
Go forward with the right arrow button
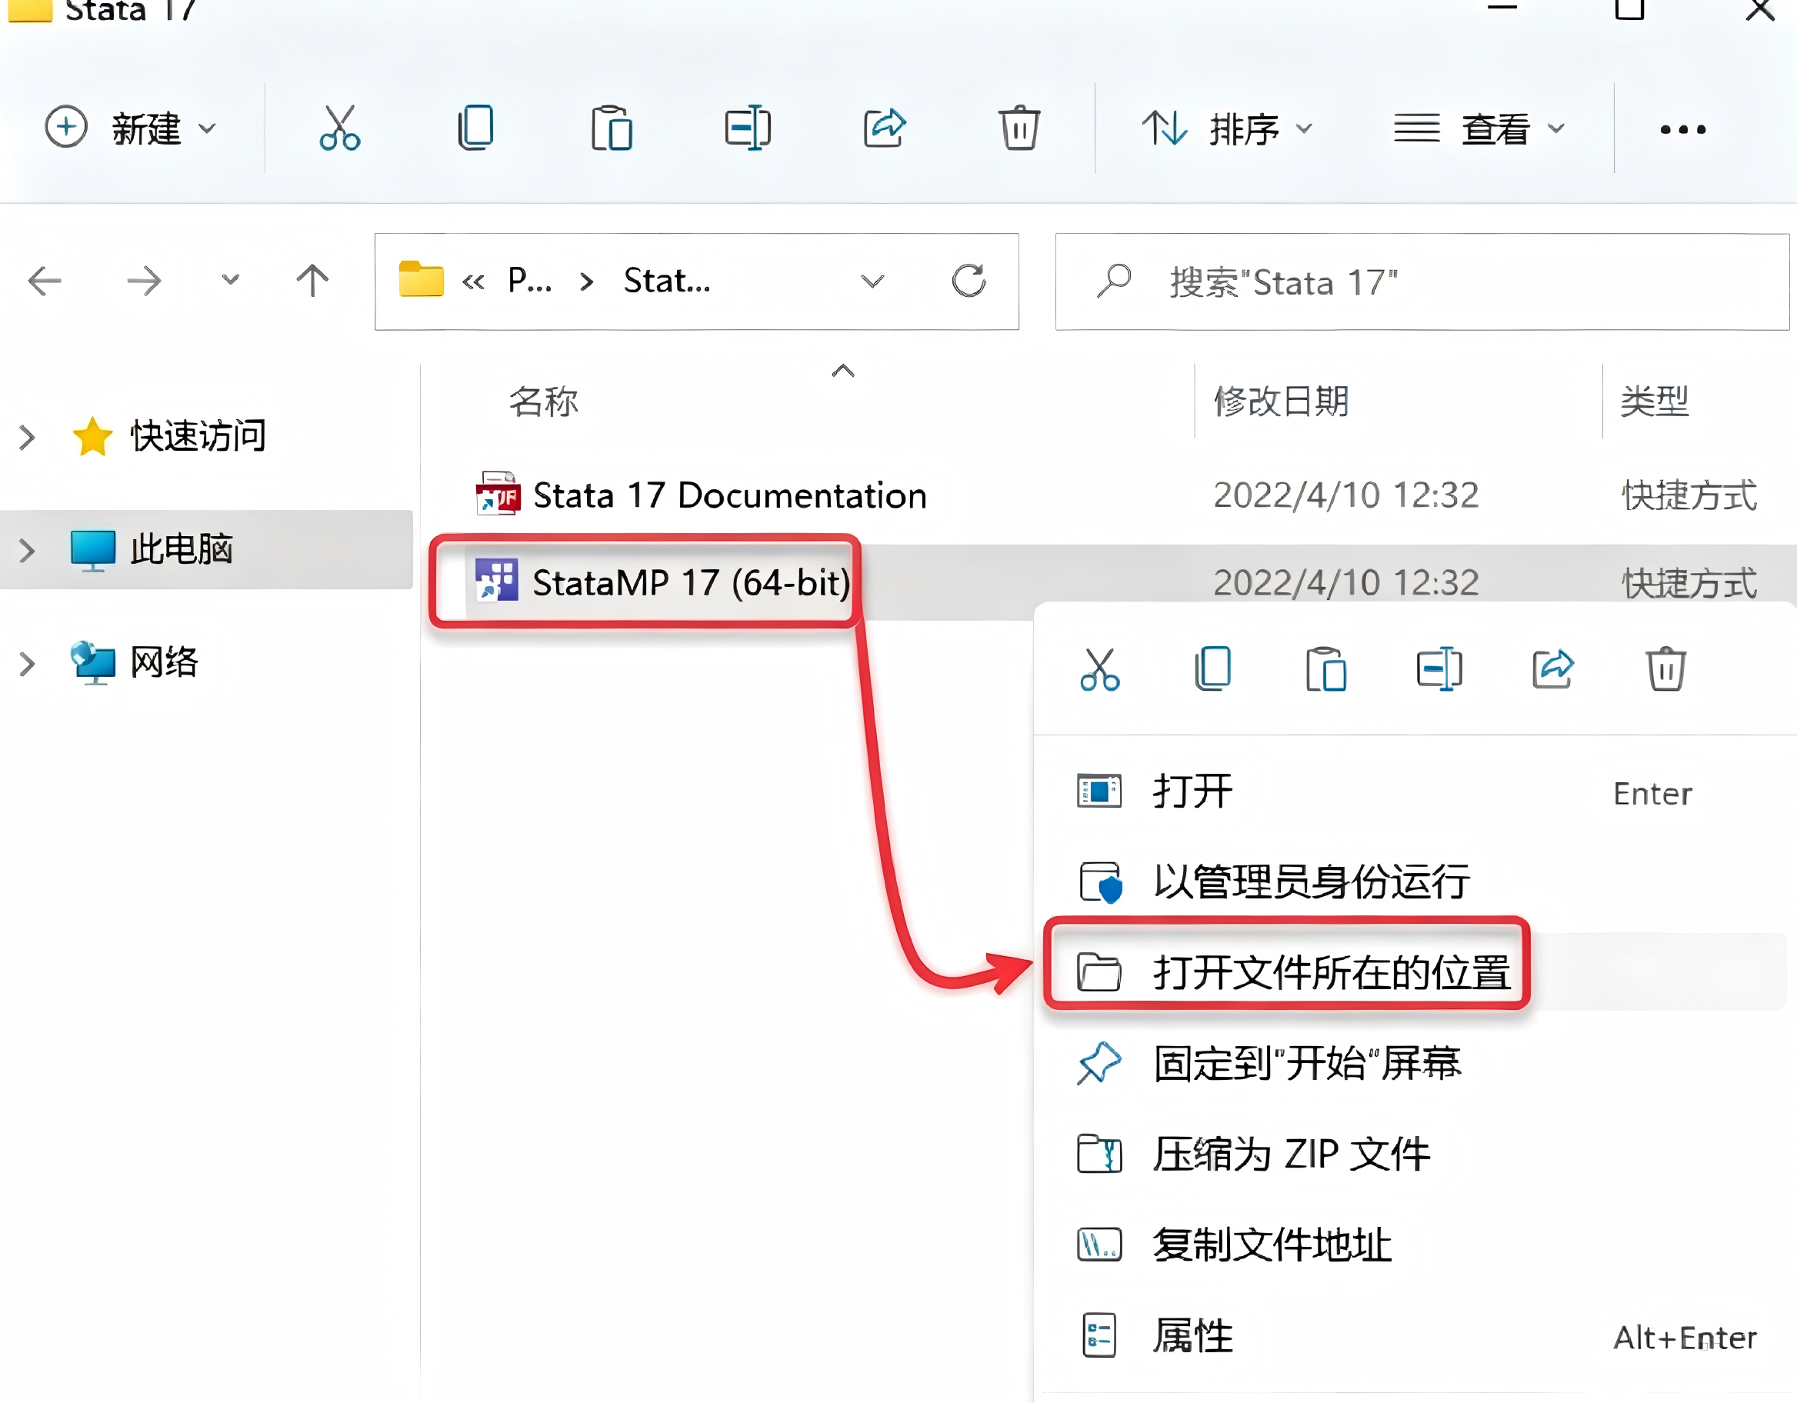(x=144, y=281)
